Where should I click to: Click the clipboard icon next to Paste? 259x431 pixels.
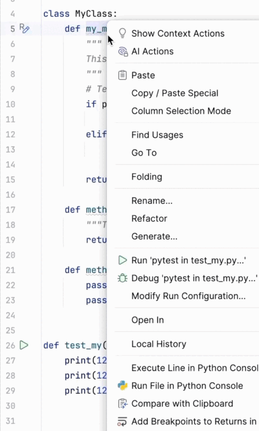(x=122, y=75)
